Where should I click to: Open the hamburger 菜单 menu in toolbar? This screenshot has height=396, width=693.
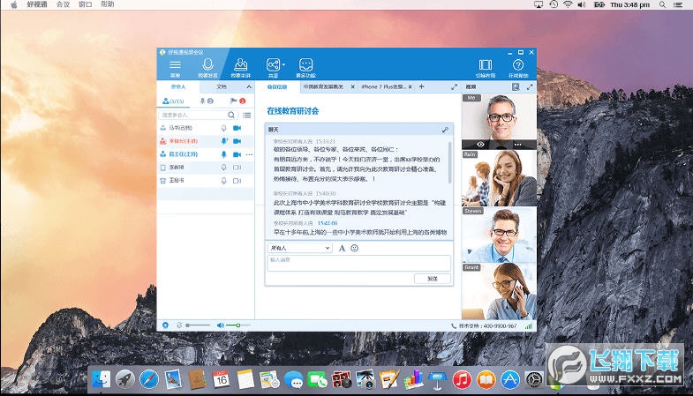click(175, 65)
